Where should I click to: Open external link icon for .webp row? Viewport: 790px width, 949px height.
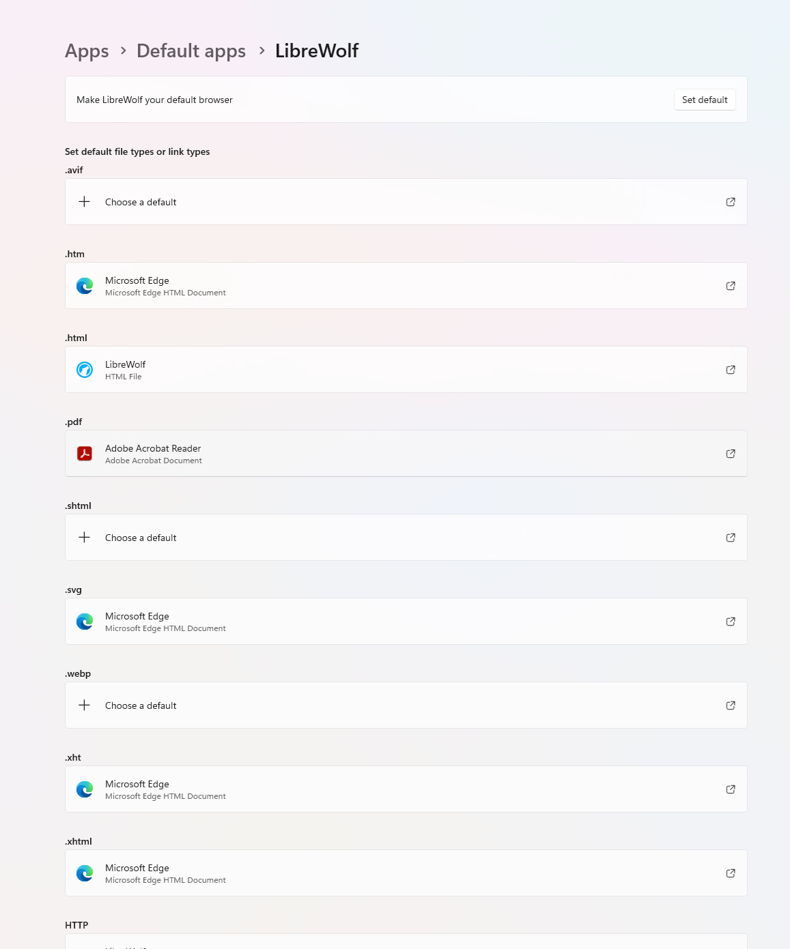pyautogui.click(x=731, y=705)
